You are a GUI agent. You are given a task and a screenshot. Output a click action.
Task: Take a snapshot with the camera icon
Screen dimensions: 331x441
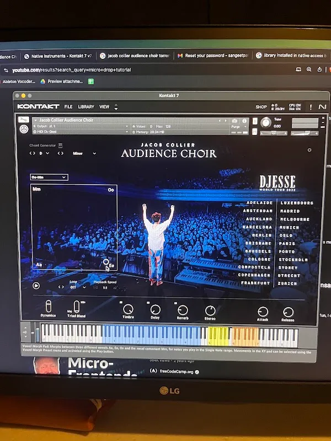click(x=234, y=121)
